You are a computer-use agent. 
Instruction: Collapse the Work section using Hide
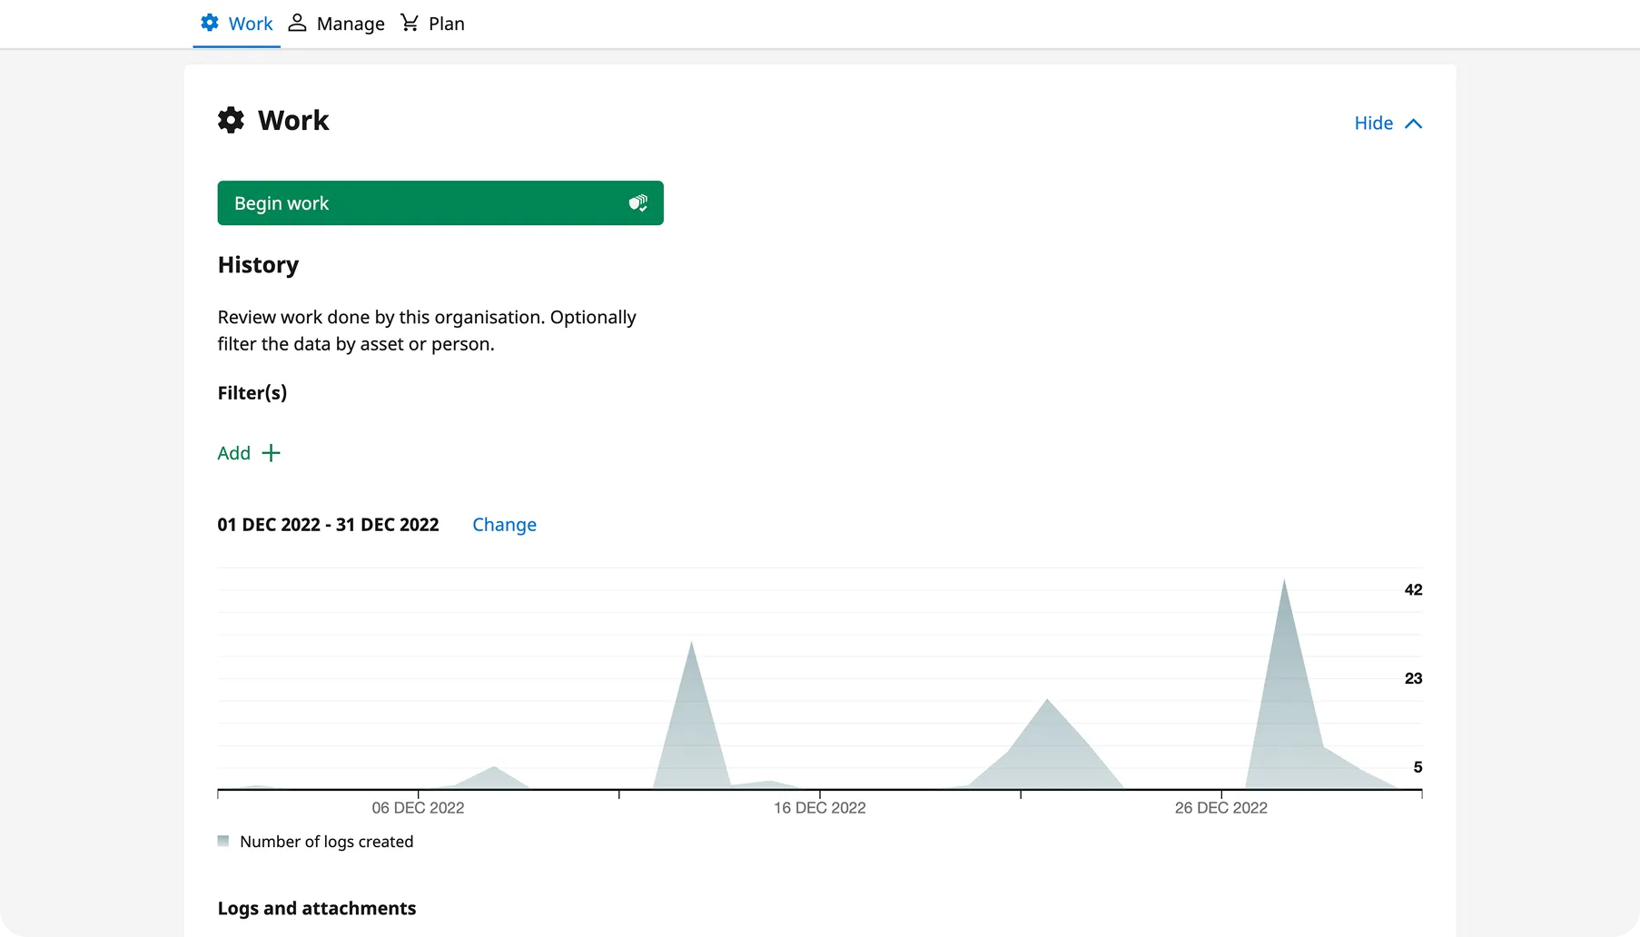1372,123
